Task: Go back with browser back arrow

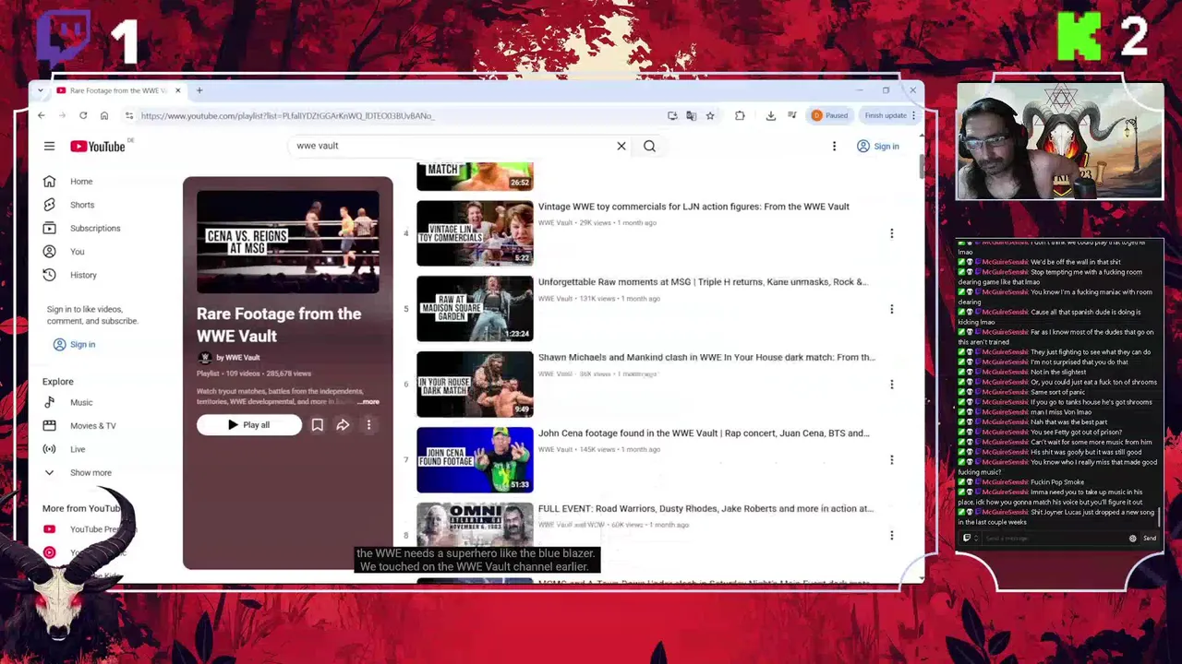Action: click(41, 115)
